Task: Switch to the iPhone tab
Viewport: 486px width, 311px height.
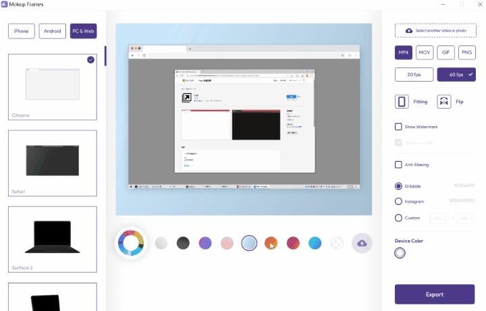Action: click(x=22, y=31)
